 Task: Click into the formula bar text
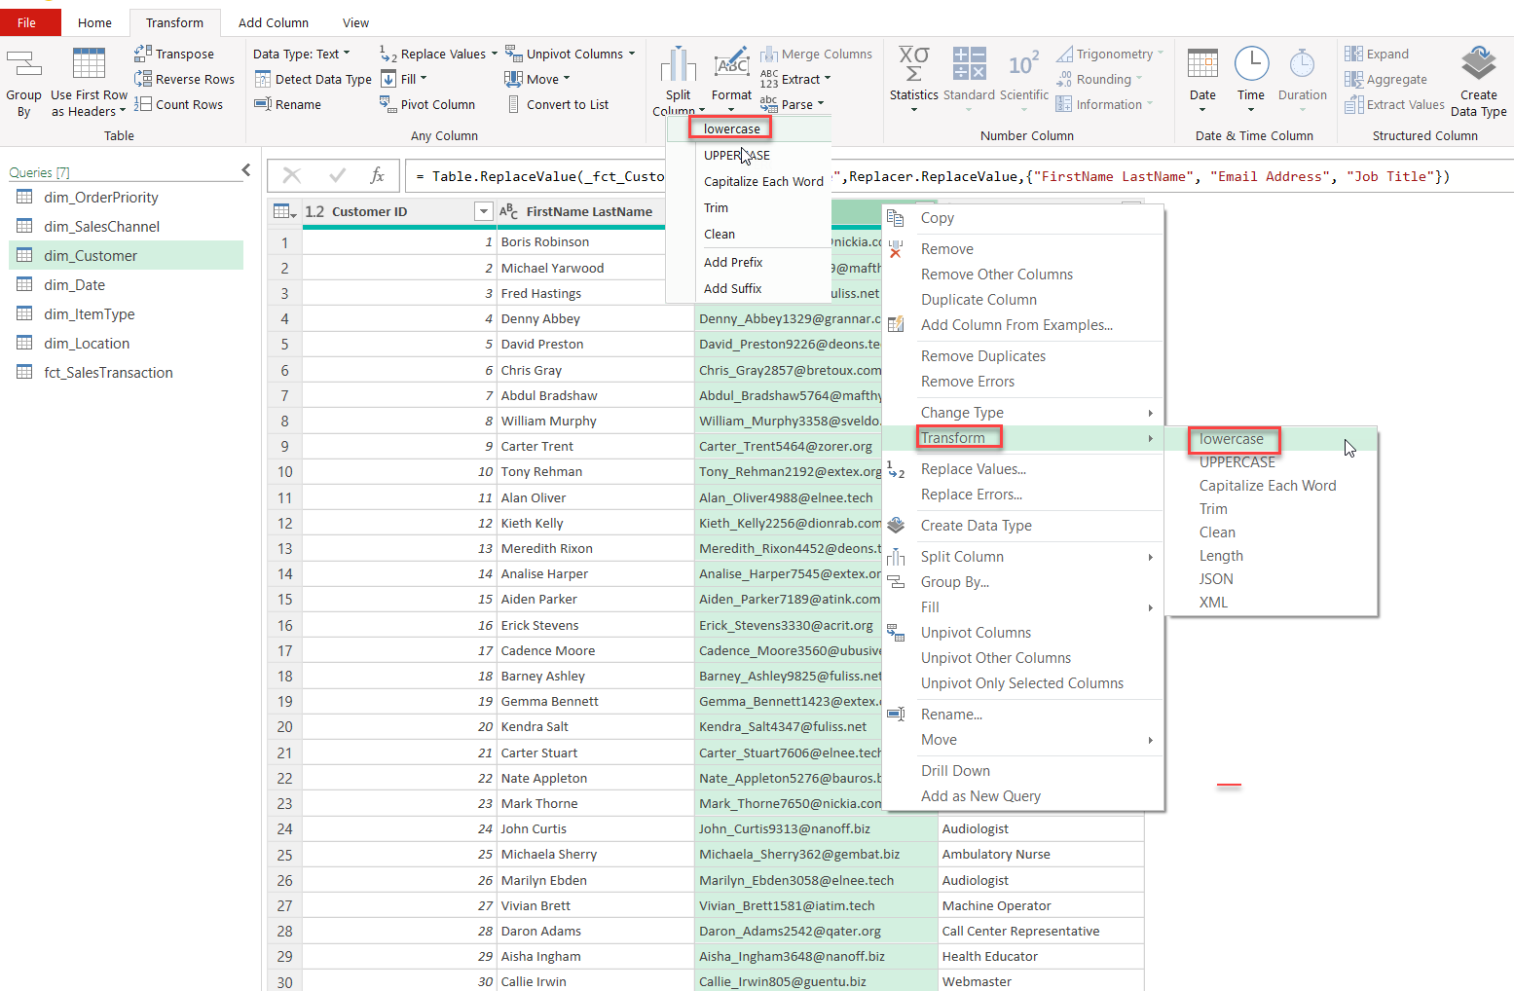[x=959, y=176]
